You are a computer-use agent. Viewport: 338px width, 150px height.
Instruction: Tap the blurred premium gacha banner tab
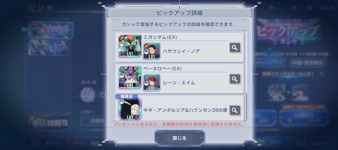pos(48,47)
